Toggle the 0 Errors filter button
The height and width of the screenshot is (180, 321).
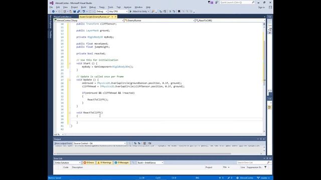tap(89, 162)
